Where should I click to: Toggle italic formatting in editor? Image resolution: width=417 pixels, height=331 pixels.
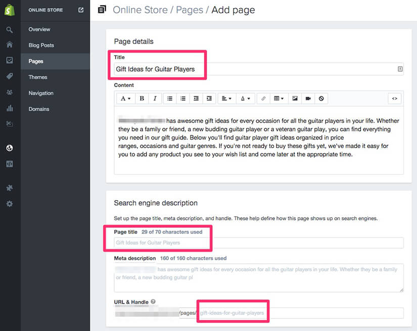tap(155, 99)
